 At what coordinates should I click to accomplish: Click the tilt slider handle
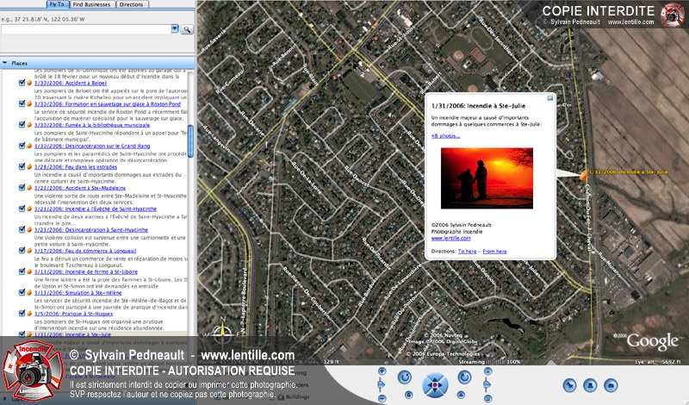(x=487, y=385)
